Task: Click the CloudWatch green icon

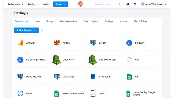Action: click(57, 60)
